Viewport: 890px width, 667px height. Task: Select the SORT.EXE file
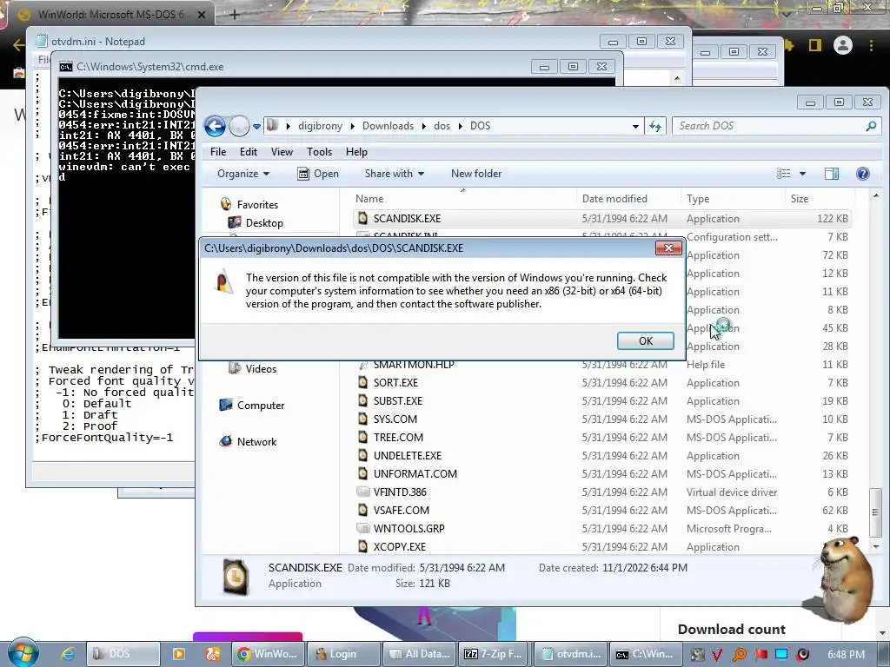pos(395,383)
